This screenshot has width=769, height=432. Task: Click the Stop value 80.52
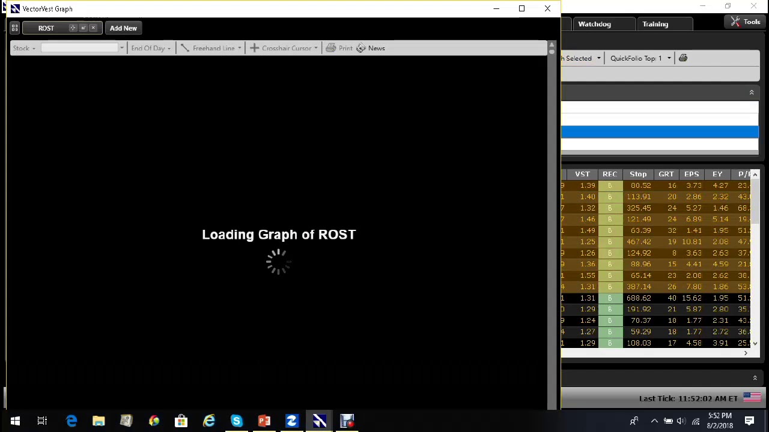pos(640,185)
